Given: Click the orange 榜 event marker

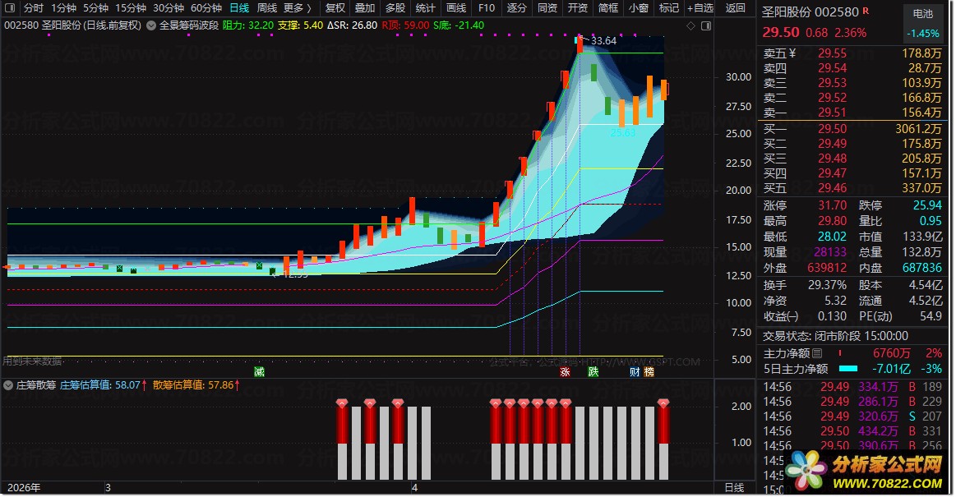Looking at the screenshot, I should click(x=649, y=371).
